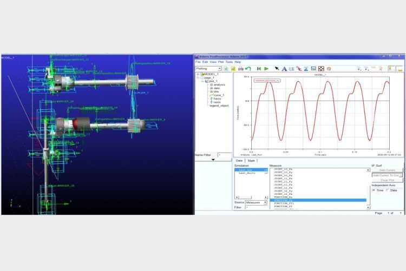Select highlighted FUNCTION_Fy in the Measure list
The height and width of the screenshot is (271, 406).
point(318,200)
